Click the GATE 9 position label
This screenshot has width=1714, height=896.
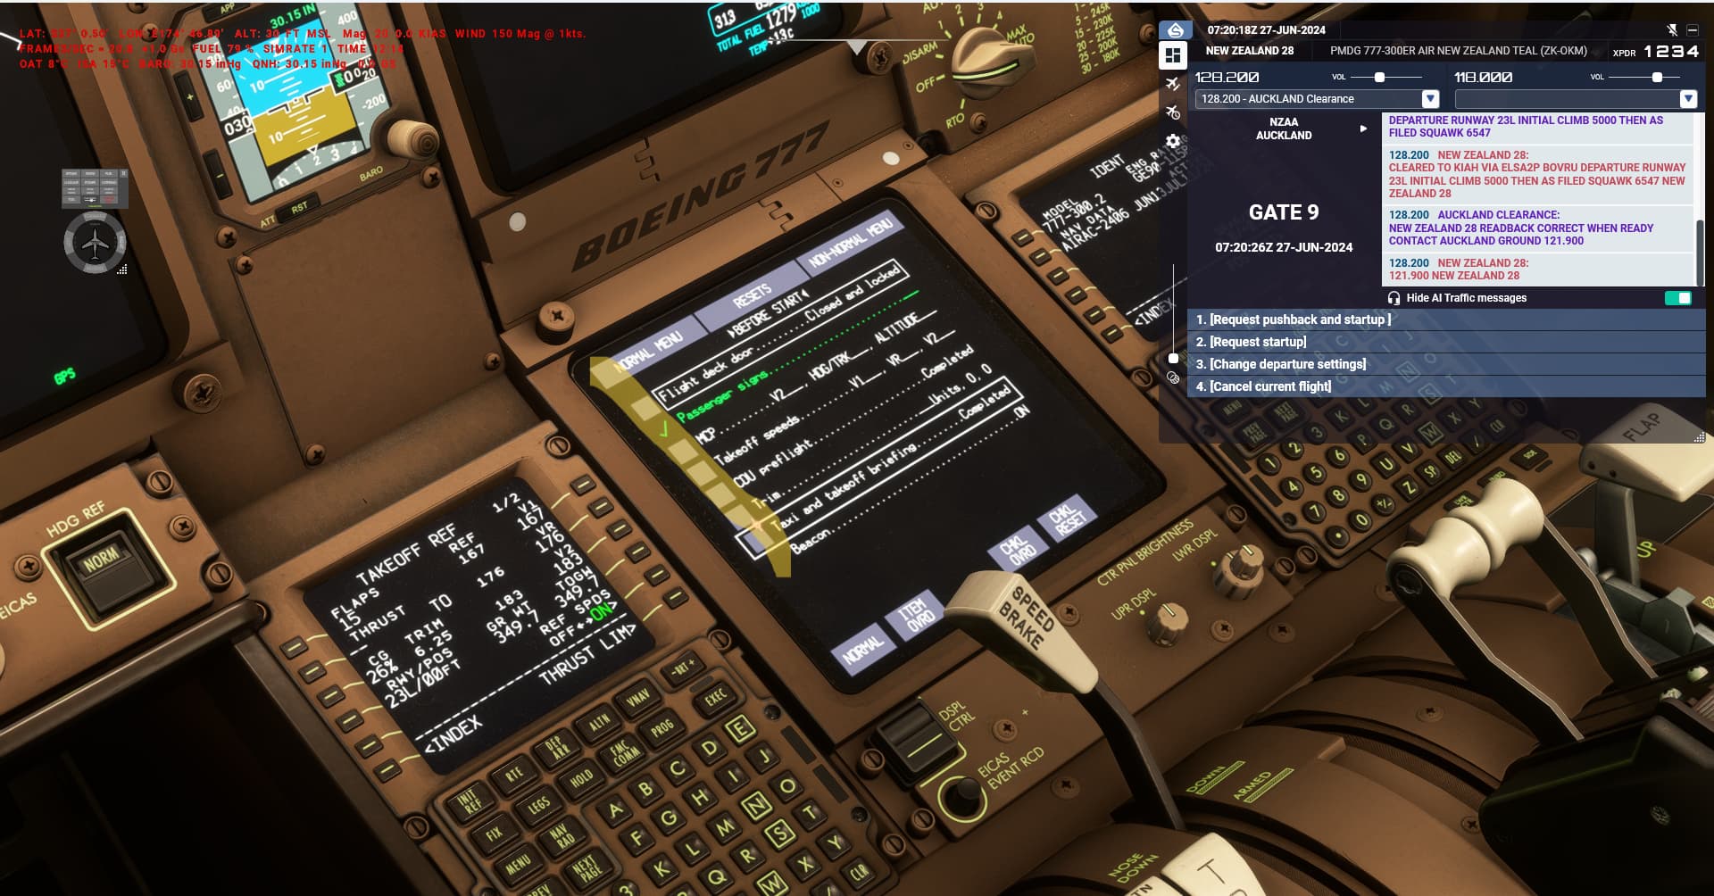1284,212
